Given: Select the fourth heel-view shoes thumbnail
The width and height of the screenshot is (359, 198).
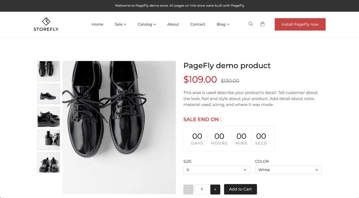Looking at the screenshot, I should tap(49, 140).
